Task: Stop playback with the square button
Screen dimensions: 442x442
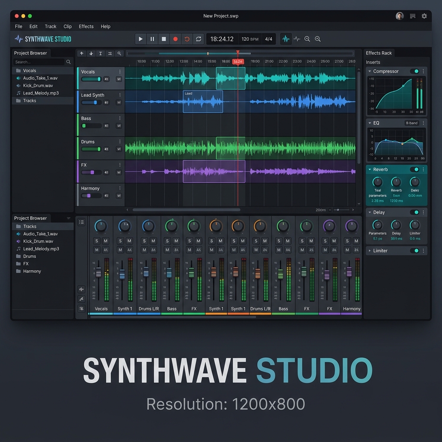Action: (164, 39)
